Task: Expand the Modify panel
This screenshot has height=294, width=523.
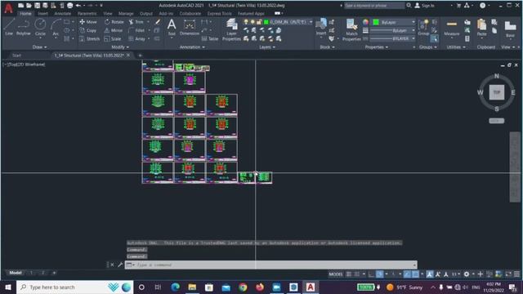Action: (x=120, y=47)
